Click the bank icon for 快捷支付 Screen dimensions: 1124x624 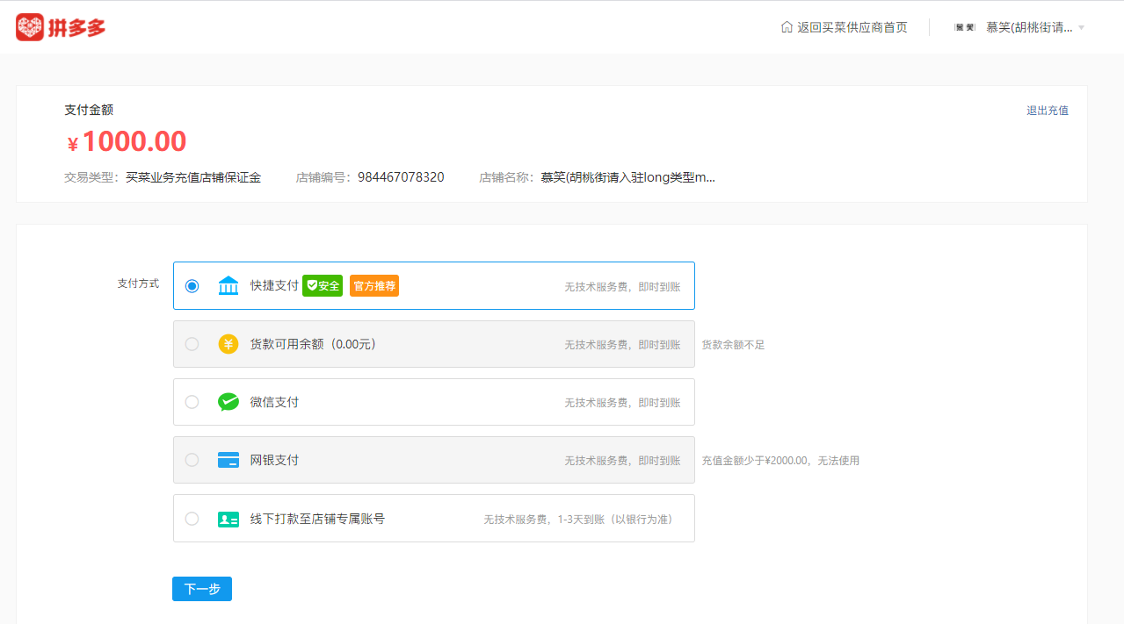(228, 286)
